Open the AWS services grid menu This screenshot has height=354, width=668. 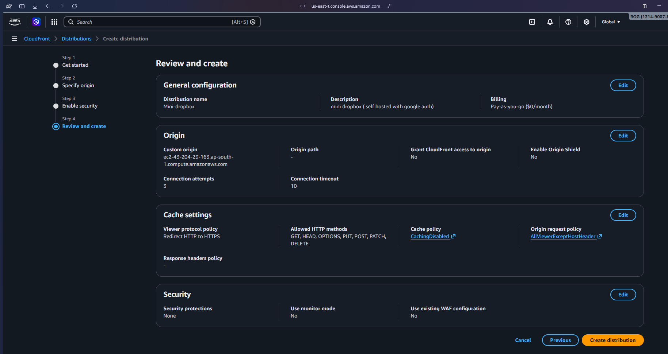click(x=54, y=22)
